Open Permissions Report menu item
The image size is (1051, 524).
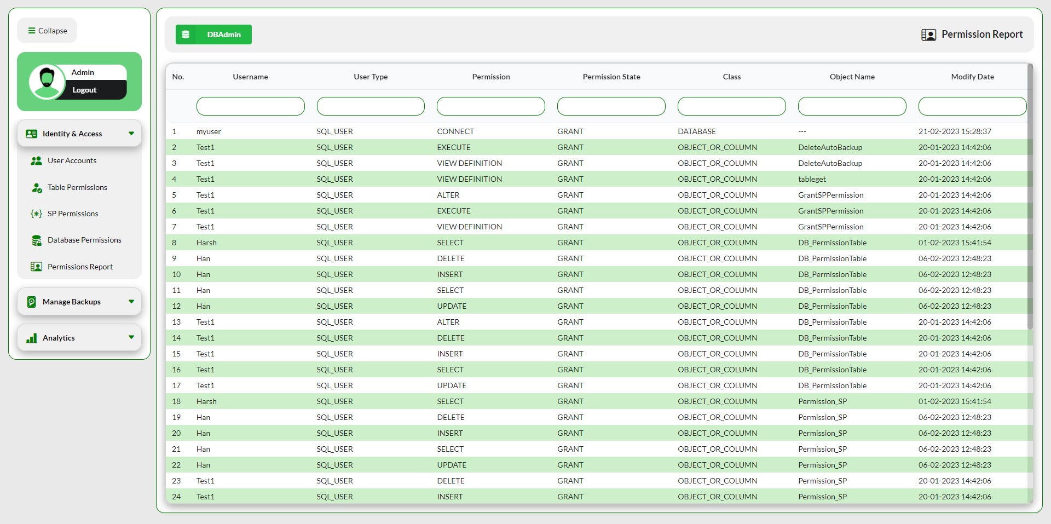coord(80,267)
